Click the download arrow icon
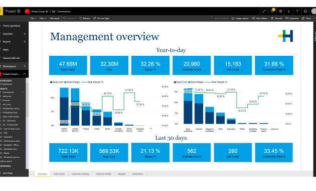 (288, 11)
